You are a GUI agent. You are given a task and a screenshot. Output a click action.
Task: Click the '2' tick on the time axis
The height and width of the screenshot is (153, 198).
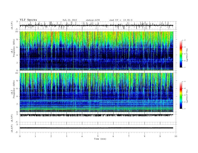[51, 136]
